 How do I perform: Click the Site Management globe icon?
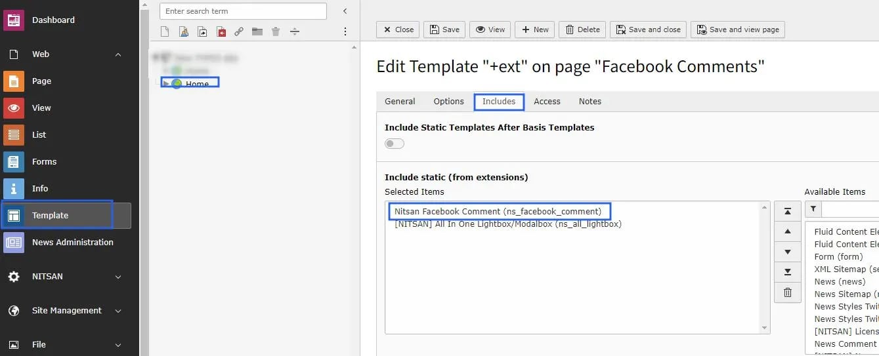[14, 311]
